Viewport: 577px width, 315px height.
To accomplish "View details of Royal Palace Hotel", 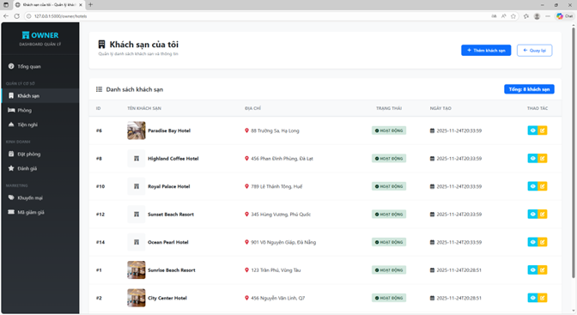I will [x=532, y=186].
